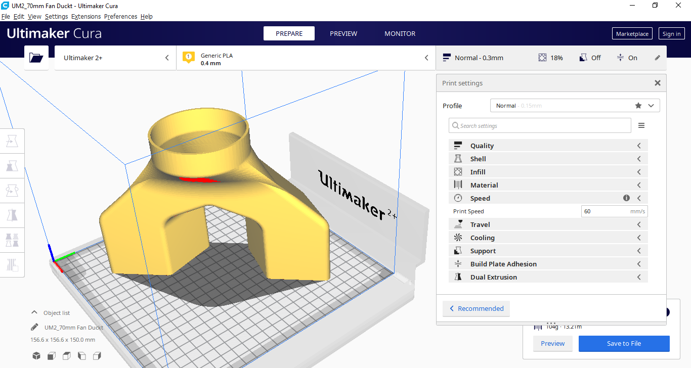Click the Normal - 0.3mm layer height icon
Screen dimensions: 691x368
click(x=447, y=58)
